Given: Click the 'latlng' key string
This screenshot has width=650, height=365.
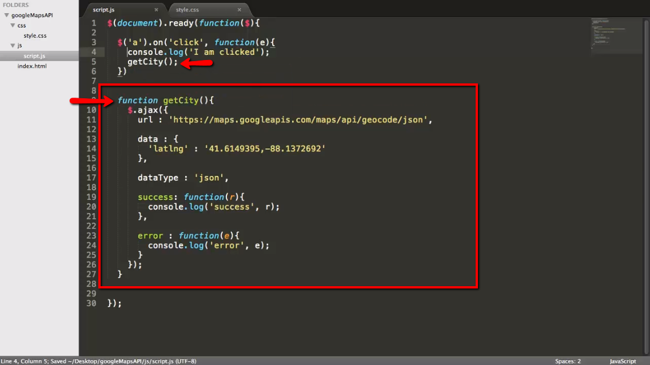Looking at the screenshot, I should [x=168, y=149].
